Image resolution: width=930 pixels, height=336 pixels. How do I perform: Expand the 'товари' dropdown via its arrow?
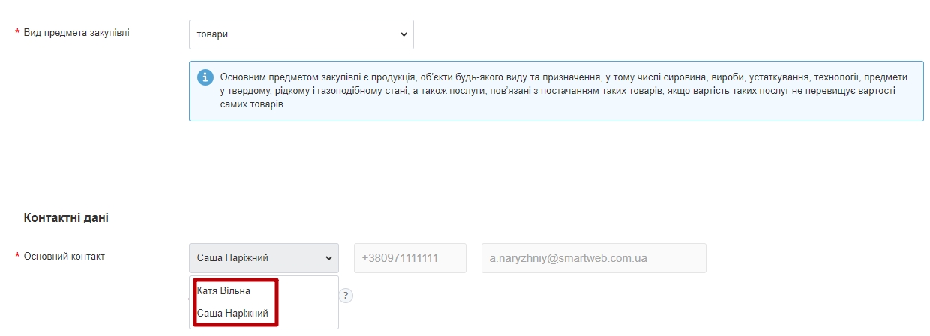(403, 34)
